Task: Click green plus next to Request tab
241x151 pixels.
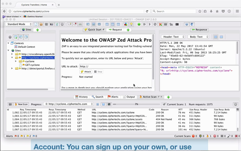Action: point(128,30)
